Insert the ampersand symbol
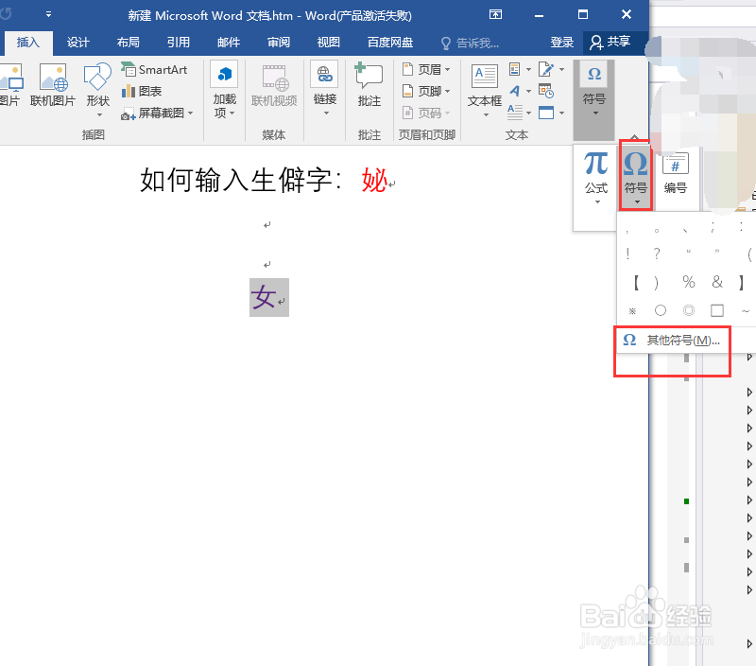Screen dimensions: 756x666 coord(717,282)
